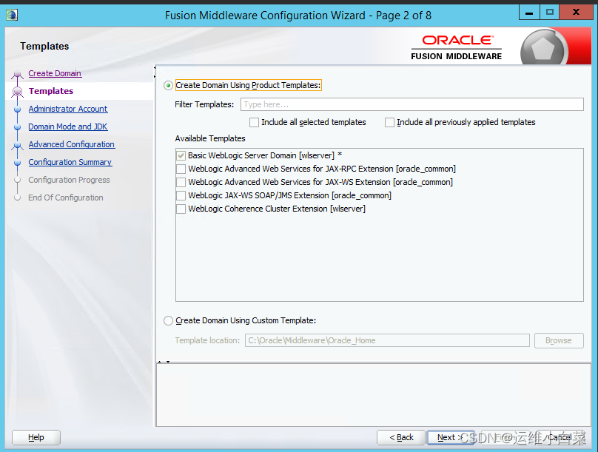This screenshot has height=452, width=598.
Task: Open the Templates step in sidebar
Action: [51, 91]
